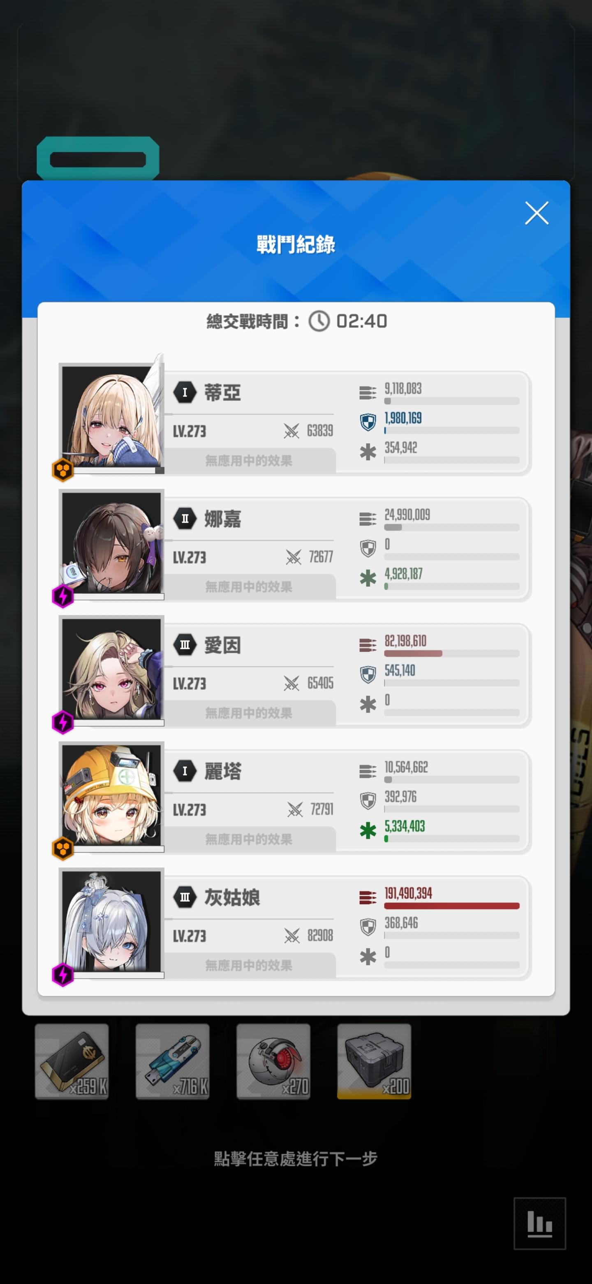The height and width of the screenshot is (1284, 592).
Task: Select 娜嘉 character portrait
Action: pyautogui.click(x=111, y=544)
